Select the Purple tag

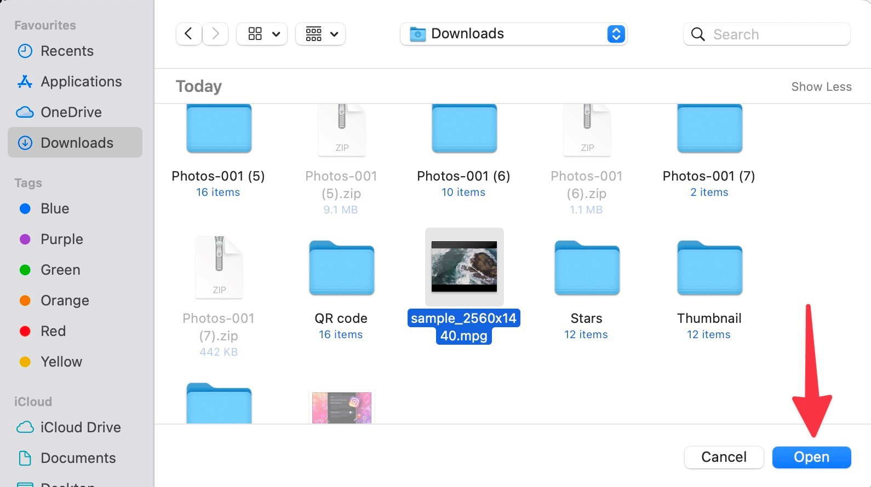pos(75,239)
